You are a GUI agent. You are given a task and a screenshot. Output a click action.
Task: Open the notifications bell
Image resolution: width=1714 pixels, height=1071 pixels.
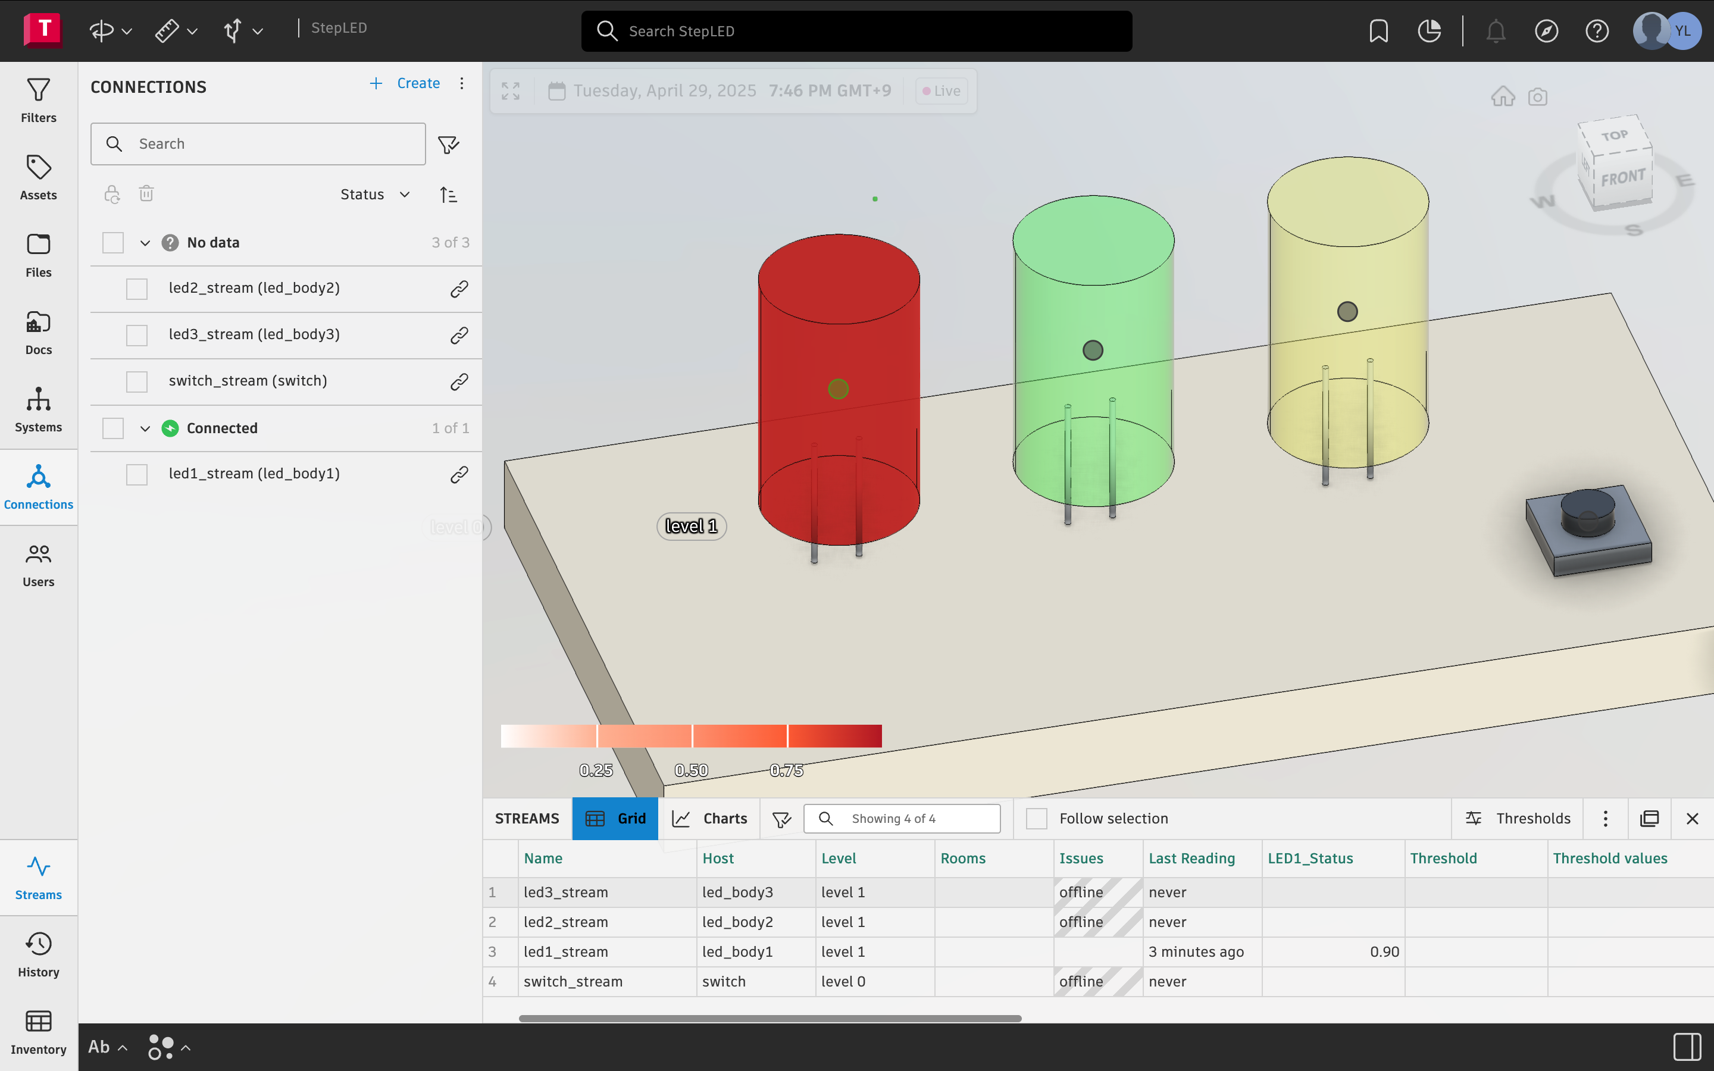point(1495,31)
